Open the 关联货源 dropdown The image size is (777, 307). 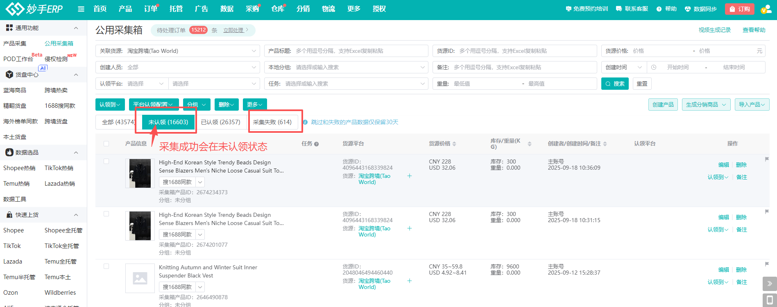click(178, 51)
